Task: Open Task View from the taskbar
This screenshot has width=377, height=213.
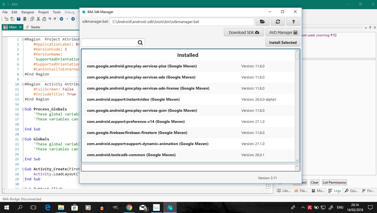Action: (x=33, y=207)
